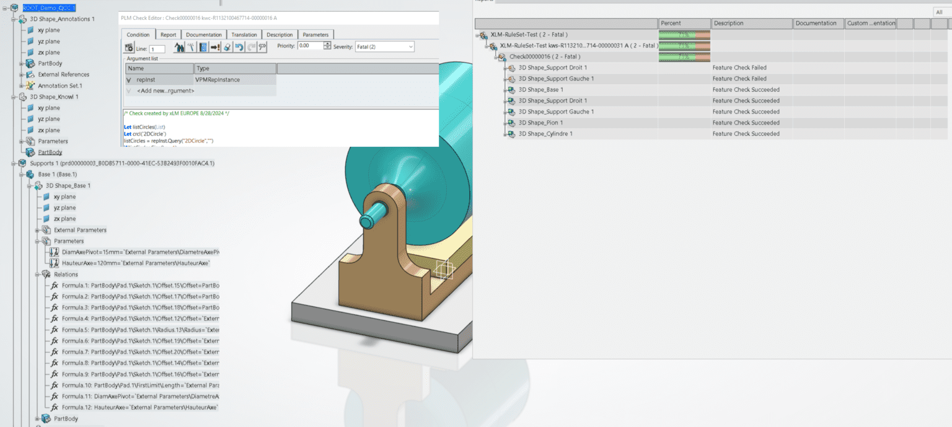Screen dimensions: 952x427
Task: Click the <Add new...rgument> row
Action: click(x=165, y=90)
